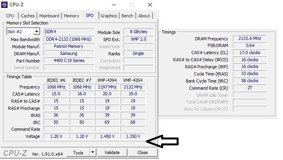Click the DDR4 memory type field

click(x=69, y=32)
